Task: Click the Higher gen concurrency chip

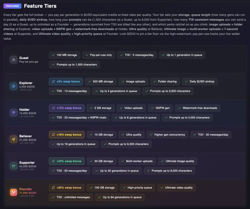Action: [x=167, y=135]
